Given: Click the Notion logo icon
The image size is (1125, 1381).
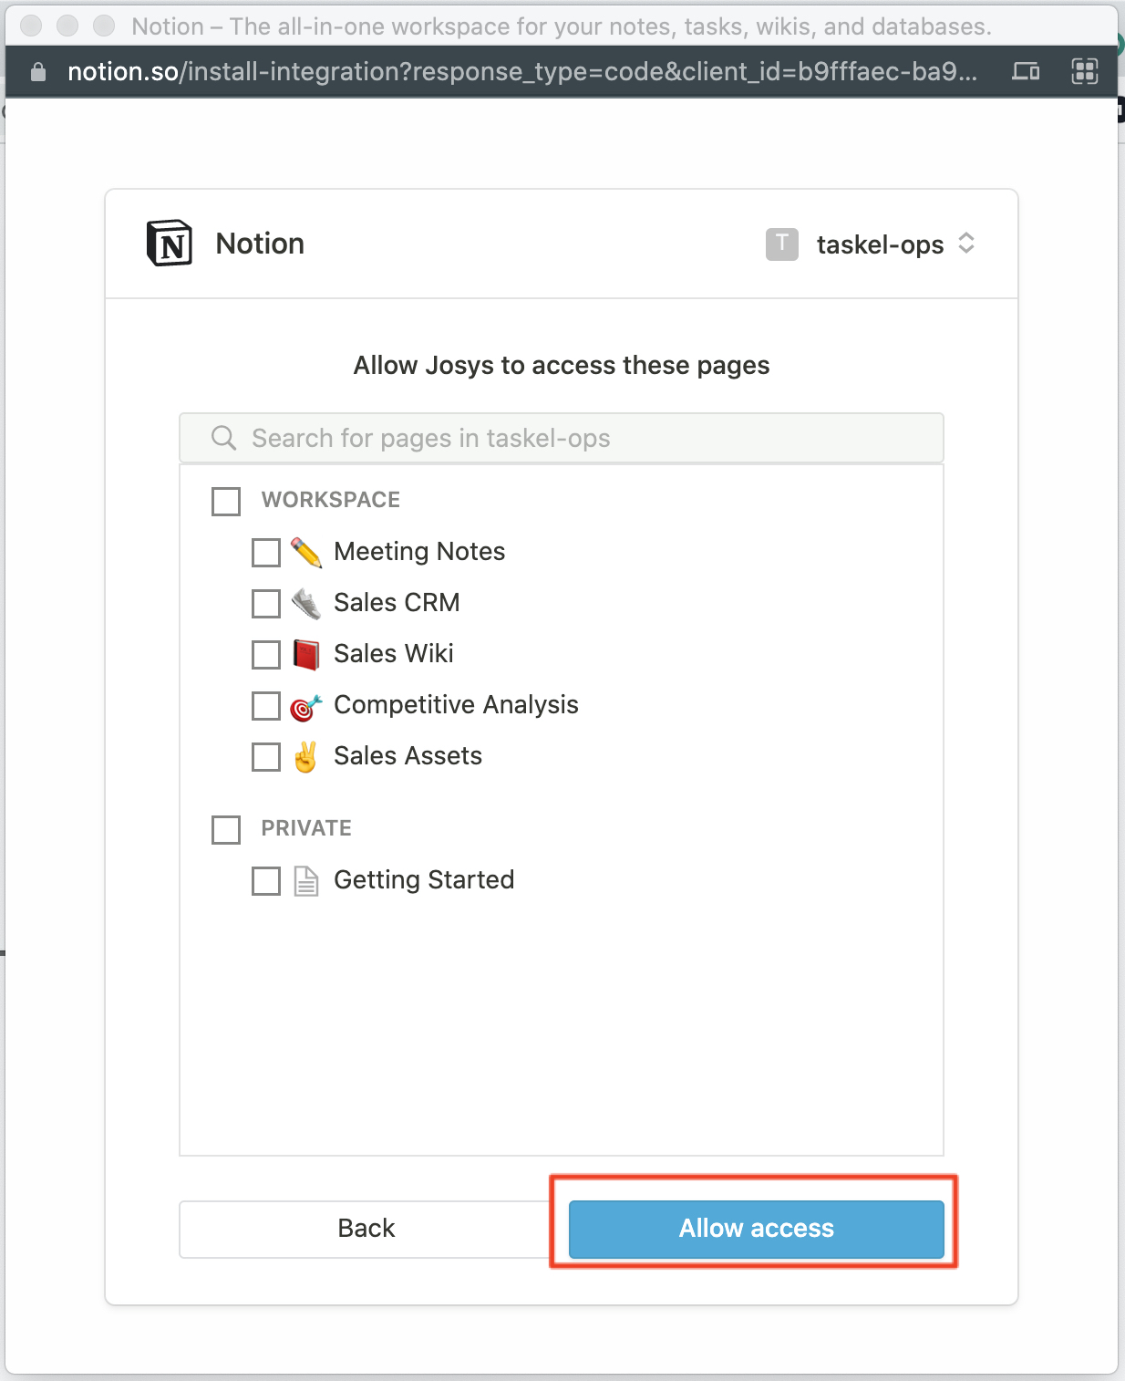Looking at the screenshot, I should (170, 244).
